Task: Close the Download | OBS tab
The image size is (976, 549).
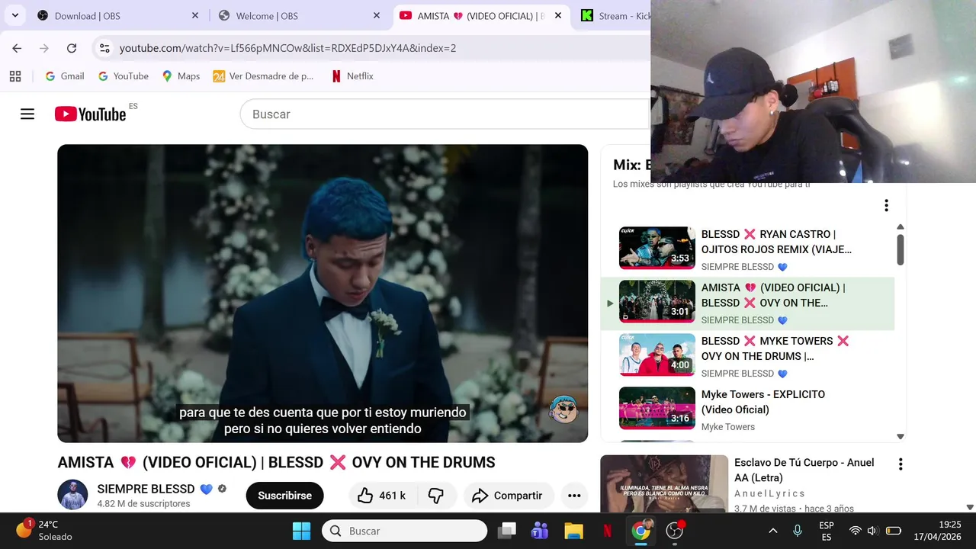Action: 194,15
